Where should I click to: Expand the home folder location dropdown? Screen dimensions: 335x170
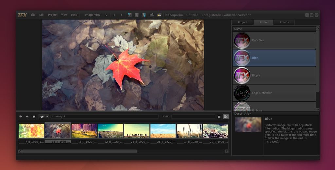coord(47,116)
